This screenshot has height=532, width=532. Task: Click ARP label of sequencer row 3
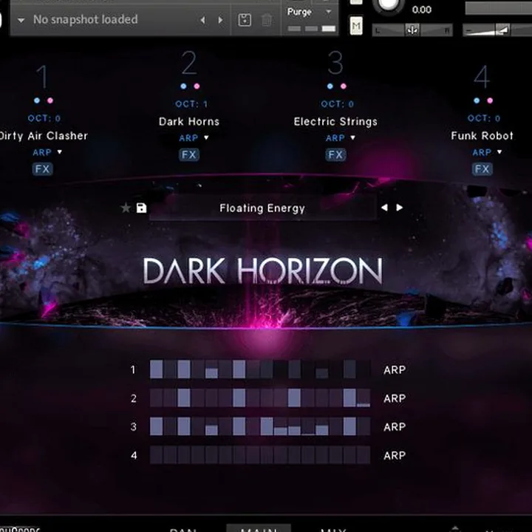click(x=395, y=427)
